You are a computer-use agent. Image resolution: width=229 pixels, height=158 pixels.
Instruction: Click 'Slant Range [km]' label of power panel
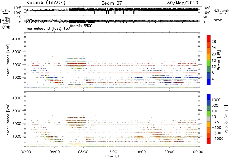(x=8, y=60)
